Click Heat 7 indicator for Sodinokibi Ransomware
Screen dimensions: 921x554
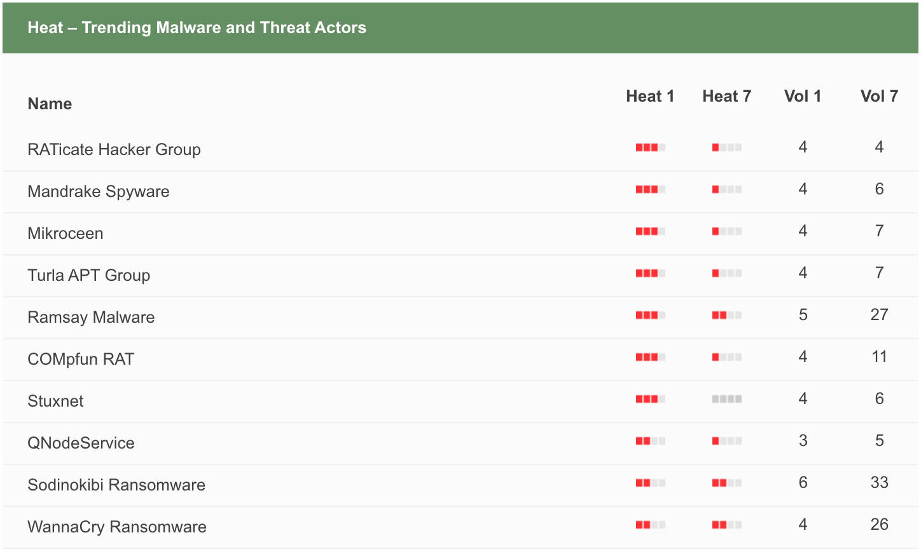(x=727, y=483)
